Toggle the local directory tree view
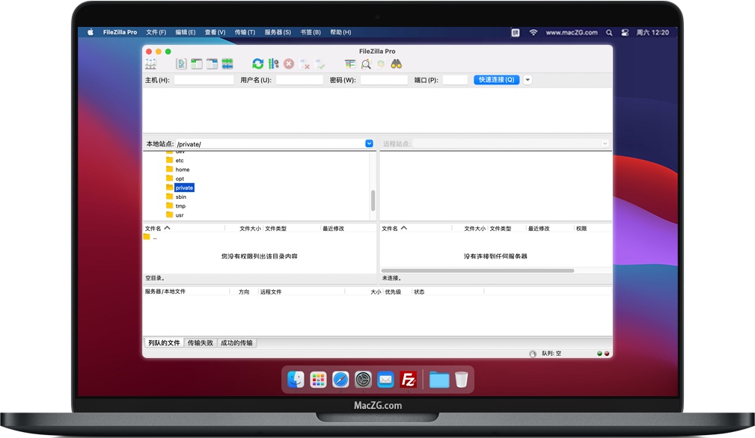Screen dimensions: 755x438 click(x=197, y=64)
